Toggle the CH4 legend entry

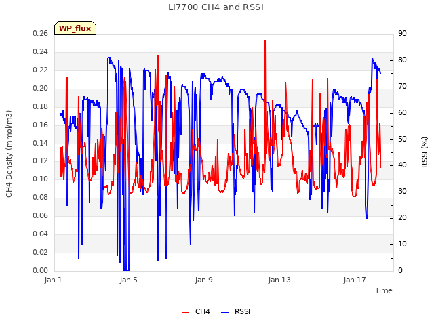[196, 311]
